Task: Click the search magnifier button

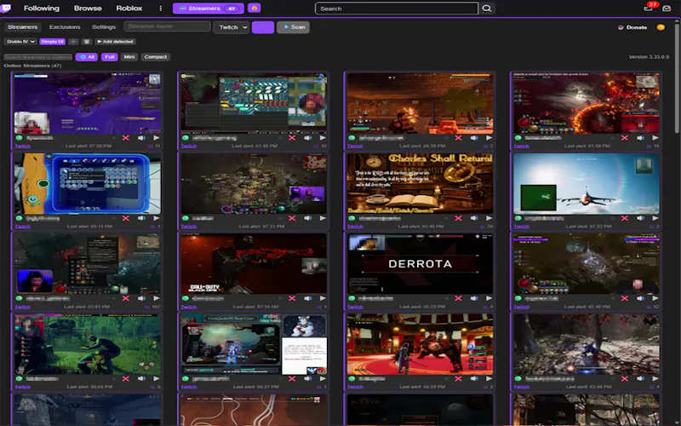Action: 487,9
